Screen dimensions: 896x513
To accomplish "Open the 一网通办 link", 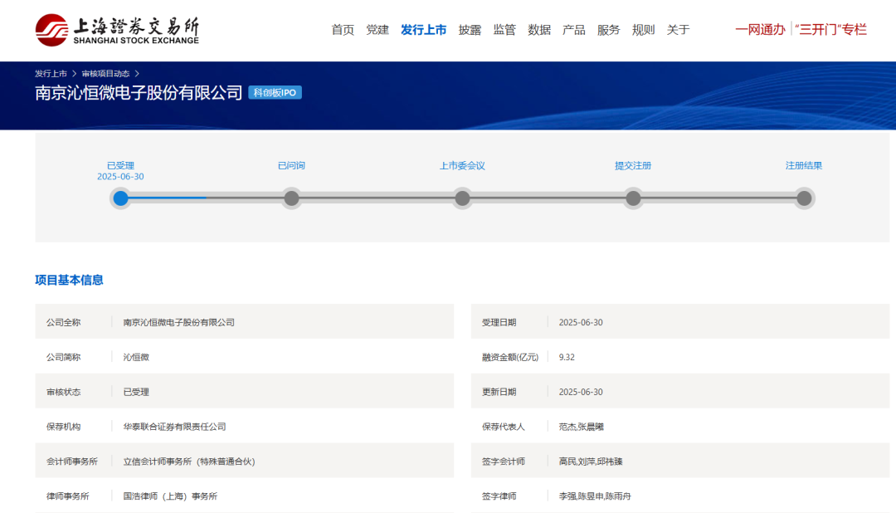I will 760,30.
